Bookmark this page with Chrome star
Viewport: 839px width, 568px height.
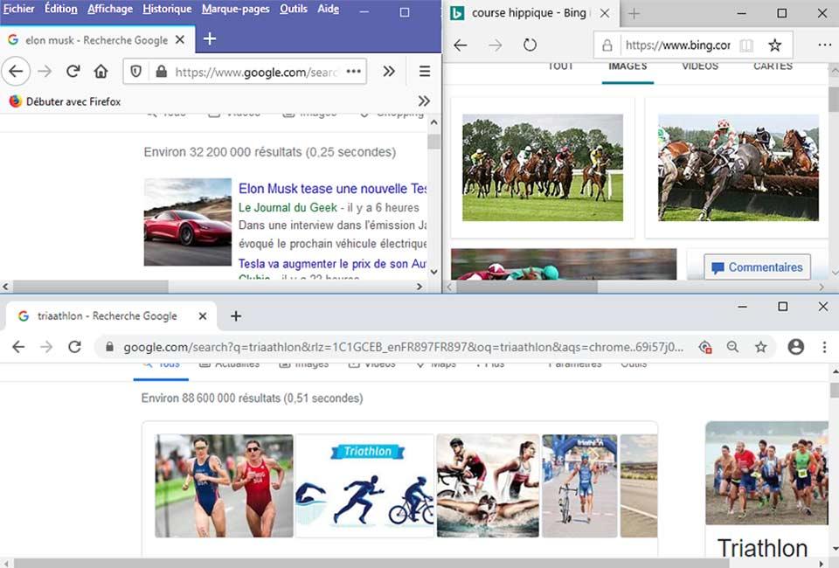[x=761, y=347]
